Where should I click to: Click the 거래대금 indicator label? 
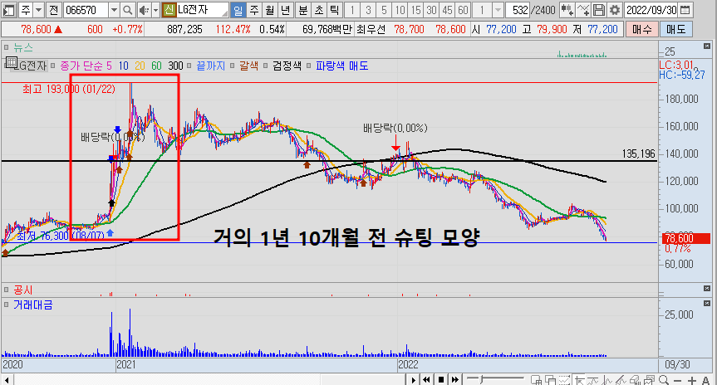point(33,305)
